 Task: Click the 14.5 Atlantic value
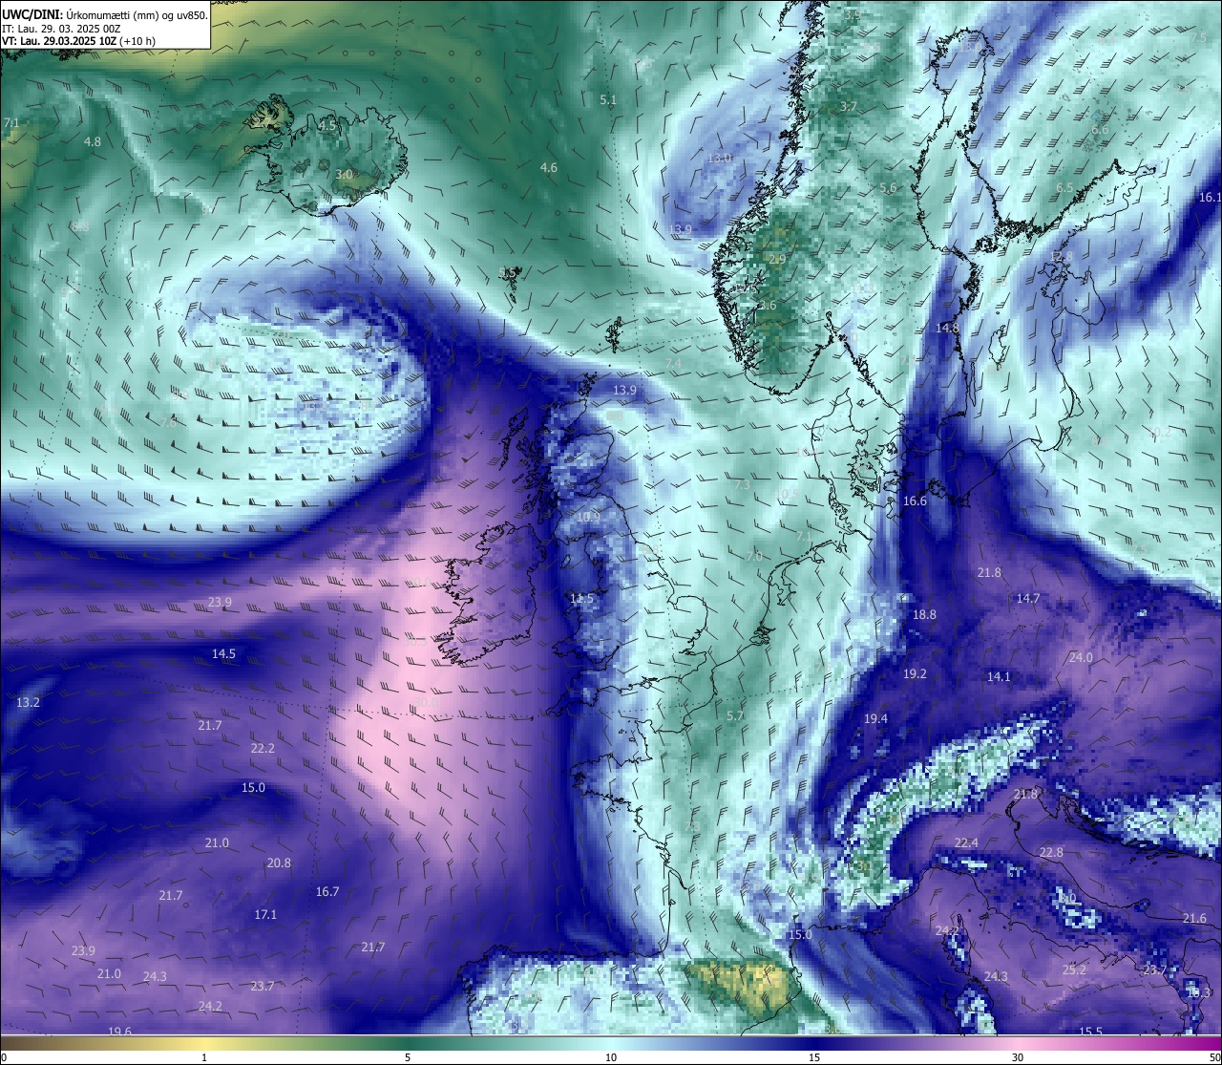(x=223, y=654)
